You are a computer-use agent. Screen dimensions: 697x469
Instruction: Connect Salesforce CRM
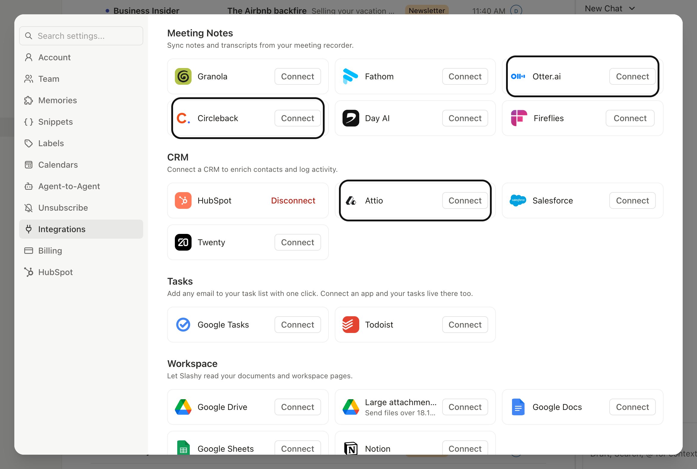(x=632, y=201)
